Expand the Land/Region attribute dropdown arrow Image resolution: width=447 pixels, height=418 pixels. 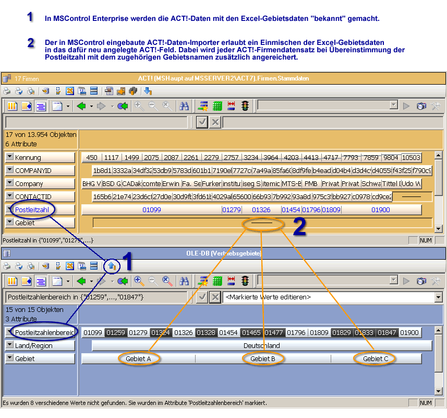(x=9, y=345)
